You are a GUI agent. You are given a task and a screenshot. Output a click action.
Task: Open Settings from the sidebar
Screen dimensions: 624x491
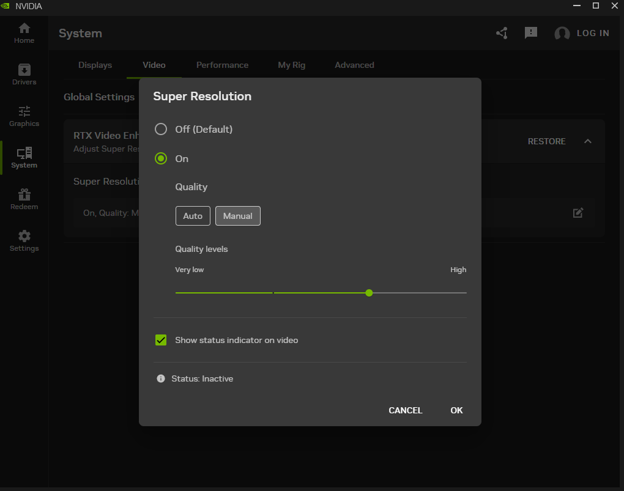pyautogui.click(x=24, y=241)
